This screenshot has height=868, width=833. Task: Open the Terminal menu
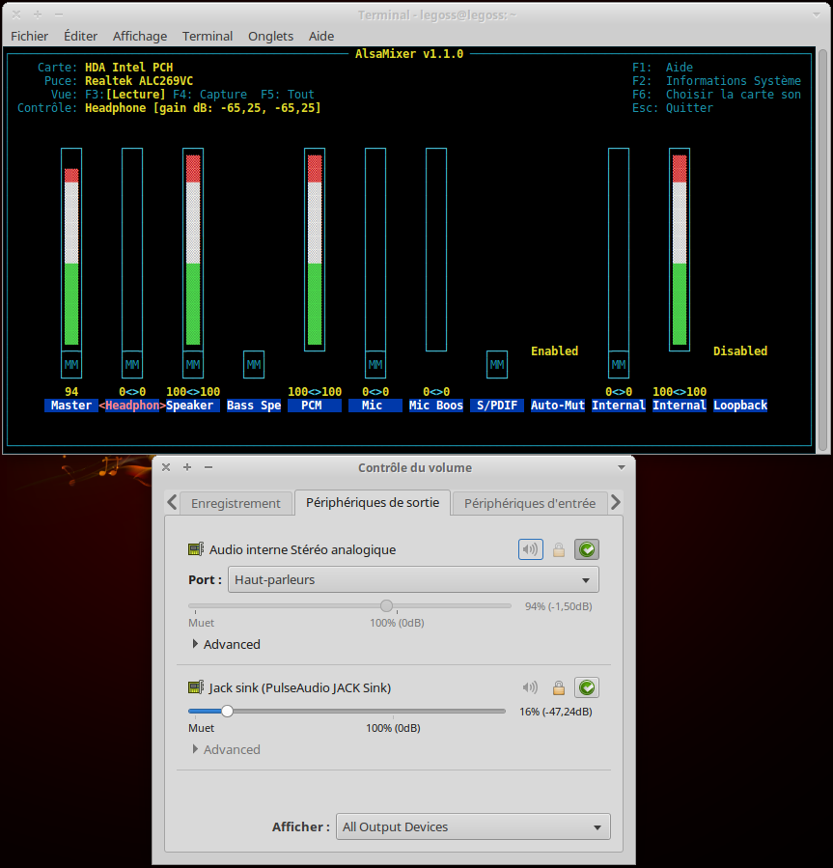[x=207, y=36]
